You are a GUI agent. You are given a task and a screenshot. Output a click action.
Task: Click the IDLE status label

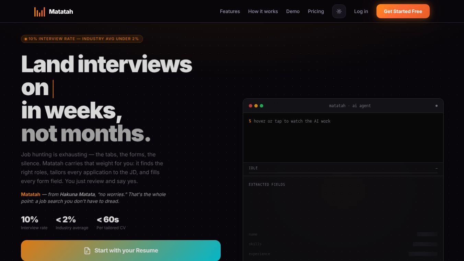coord(253,168)
